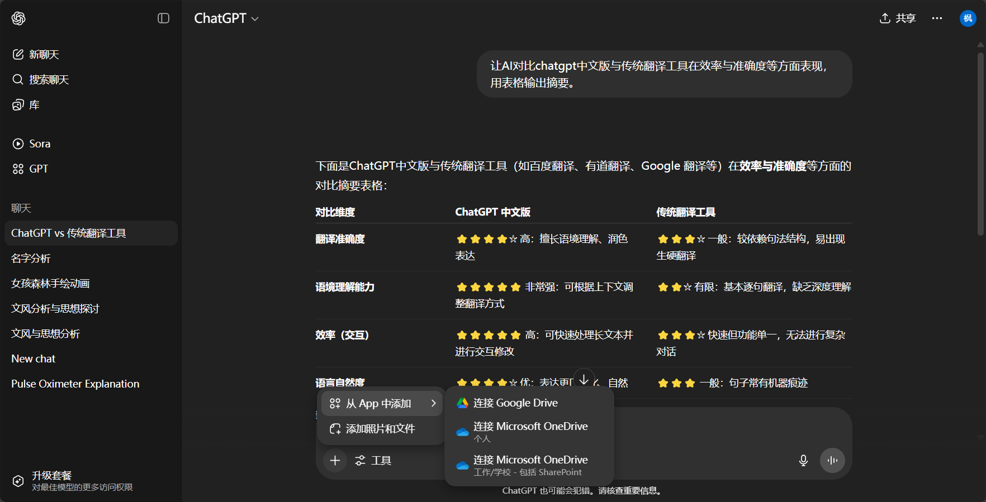Click the search magnifier icon

[18, 79]
